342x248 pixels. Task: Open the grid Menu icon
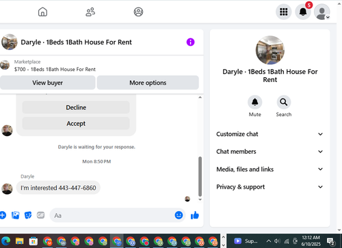284,12
